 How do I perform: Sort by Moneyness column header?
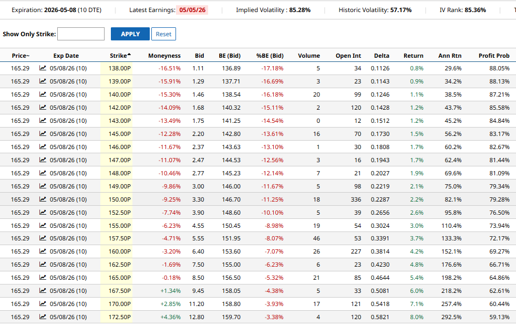164,56
